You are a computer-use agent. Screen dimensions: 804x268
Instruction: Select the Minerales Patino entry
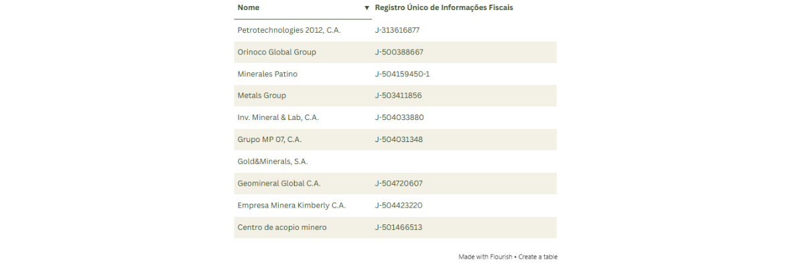[x=267, y=74]
